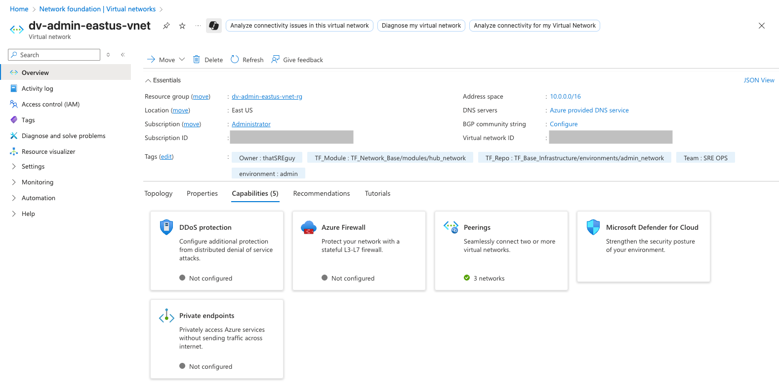Image resolution: width=779 pixels, height=389 pixels.
Task: Click East US location value
Action: [x=242, y=110]
